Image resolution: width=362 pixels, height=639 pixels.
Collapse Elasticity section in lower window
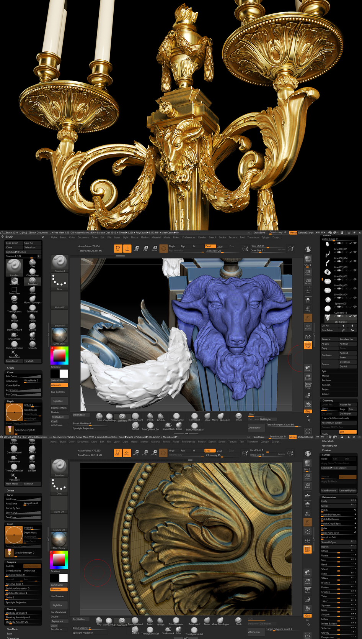[11, 609]
